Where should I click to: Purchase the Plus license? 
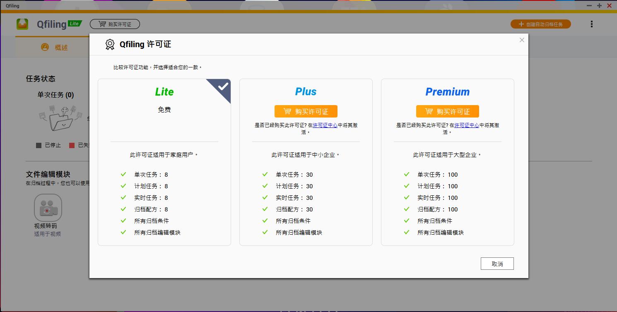306,111
